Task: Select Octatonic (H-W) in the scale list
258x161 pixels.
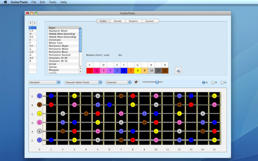Action: coord(64,58)
